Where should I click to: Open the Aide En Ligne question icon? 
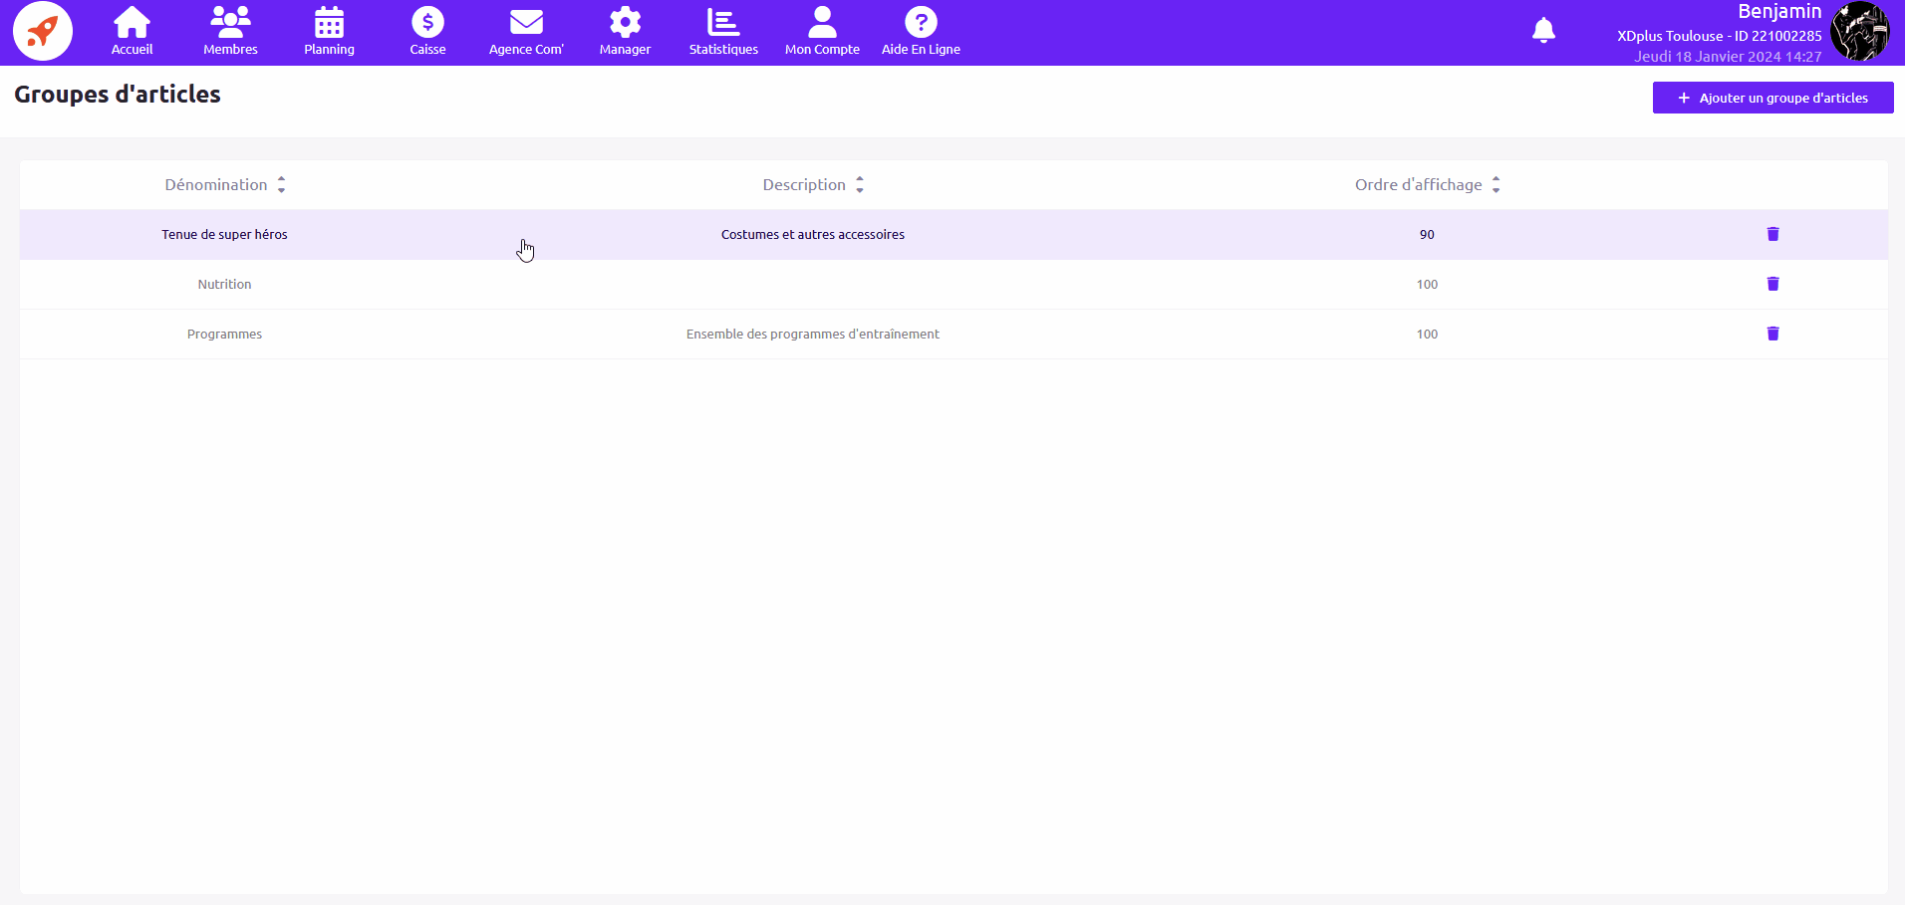pos(921,22)
